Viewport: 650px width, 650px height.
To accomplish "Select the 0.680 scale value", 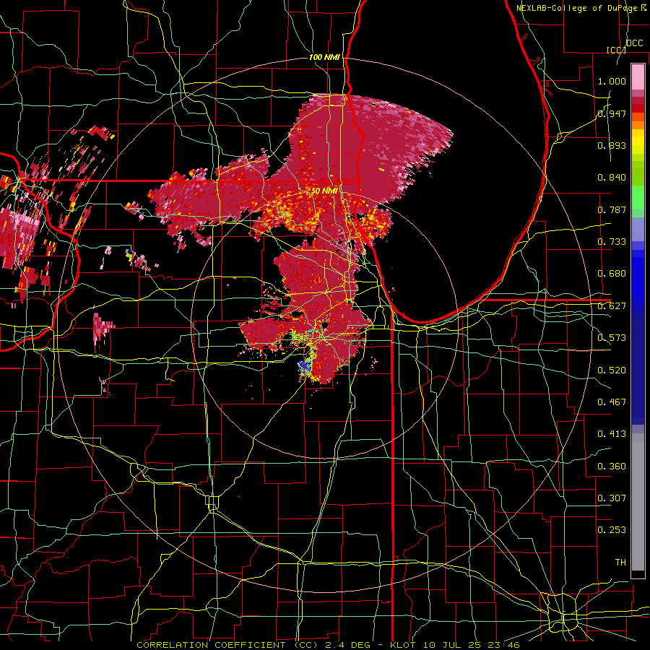I will coord(612,274).
